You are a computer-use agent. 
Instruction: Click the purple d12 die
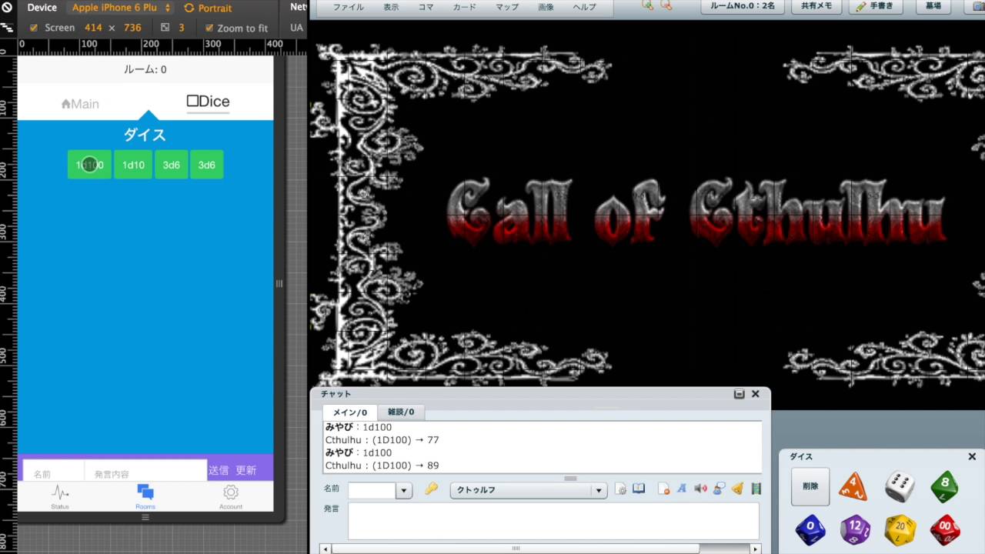tap(854, 529)
